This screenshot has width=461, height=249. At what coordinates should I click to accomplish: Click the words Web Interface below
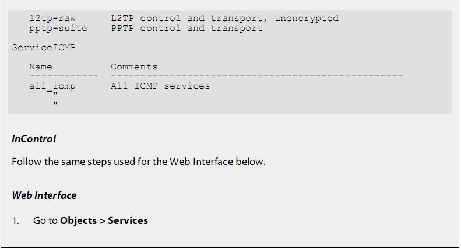[217, 162]
